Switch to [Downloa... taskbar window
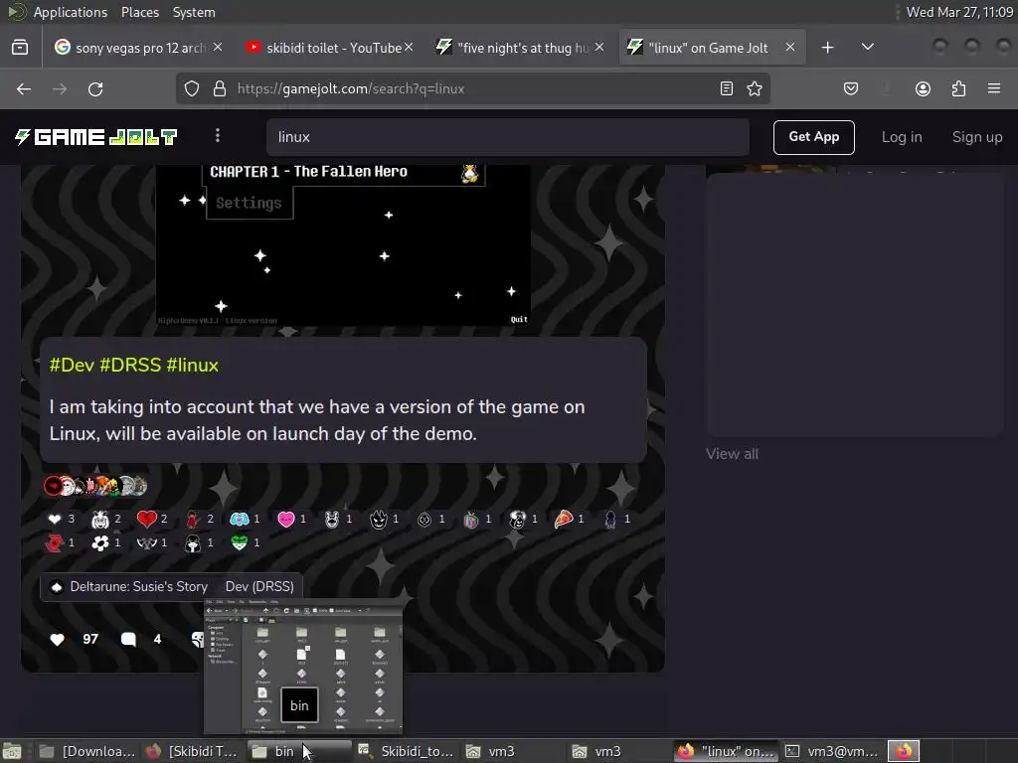 (x=87, y=751)
